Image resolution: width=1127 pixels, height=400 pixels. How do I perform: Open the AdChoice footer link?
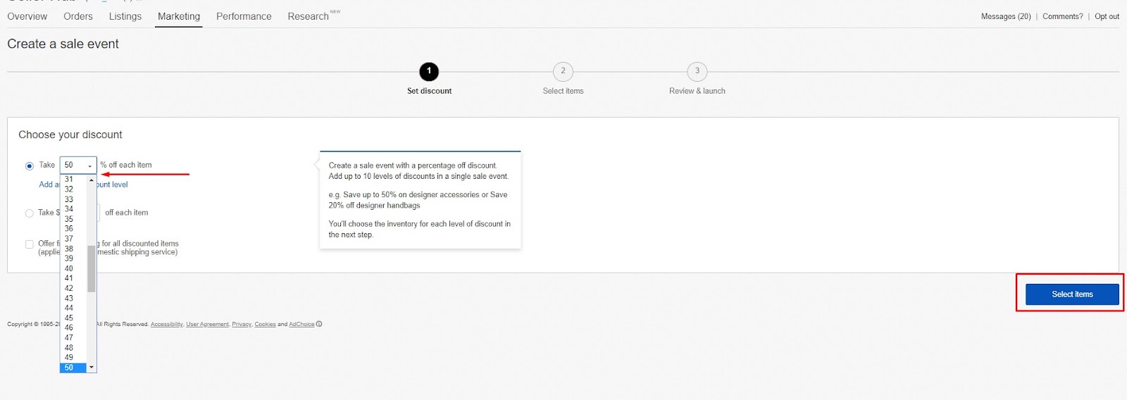click(x=301, y=325)
